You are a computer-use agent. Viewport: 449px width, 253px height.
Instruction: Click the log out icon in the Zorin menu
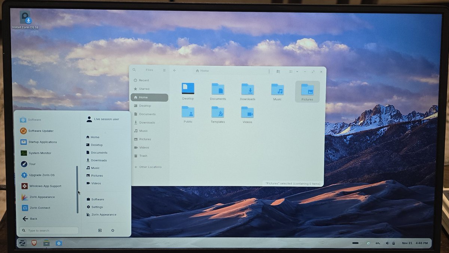point(100,230)
